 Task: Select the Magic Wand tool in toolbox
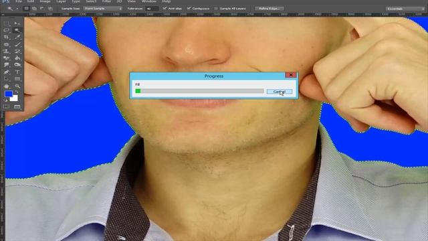pyautogui.click(x=17, y=30)
